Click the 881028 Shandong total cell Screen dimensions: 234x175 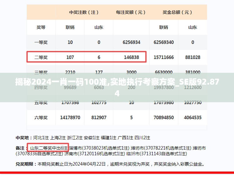tap(193, 57)
